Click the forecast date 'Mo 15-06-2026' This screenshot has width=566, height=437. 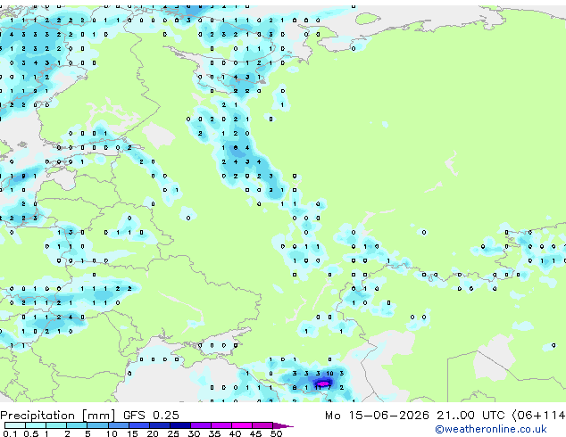pyautogui.click(x=377, y=416)
